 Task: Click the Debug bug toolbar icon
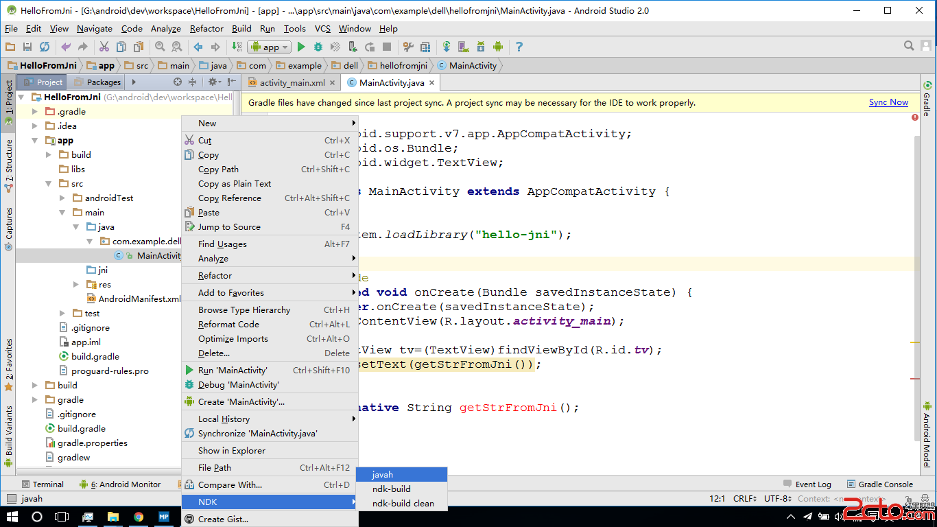(x=318, y=47)
